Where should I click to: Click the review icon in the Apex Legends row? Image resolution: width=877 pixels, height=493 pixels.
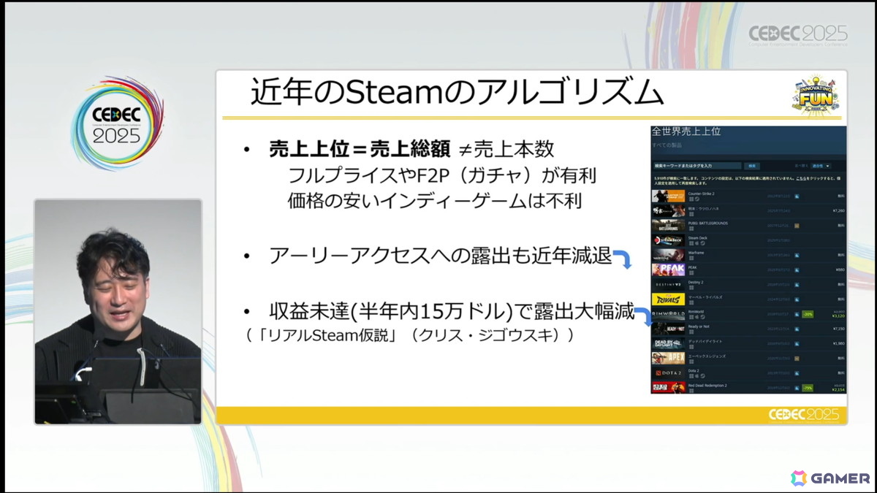[797, 359]
